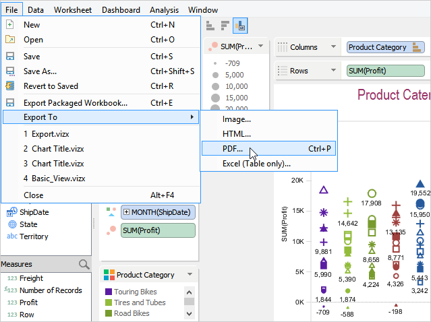Select Export Packaged Workbook... menu entry
This screenshot has height=322, width=431.
point(75,103)
